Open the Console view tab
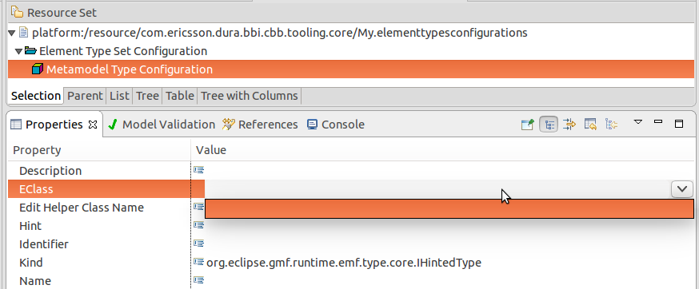Viewport: 699px width, 289px height. (336, 125)
